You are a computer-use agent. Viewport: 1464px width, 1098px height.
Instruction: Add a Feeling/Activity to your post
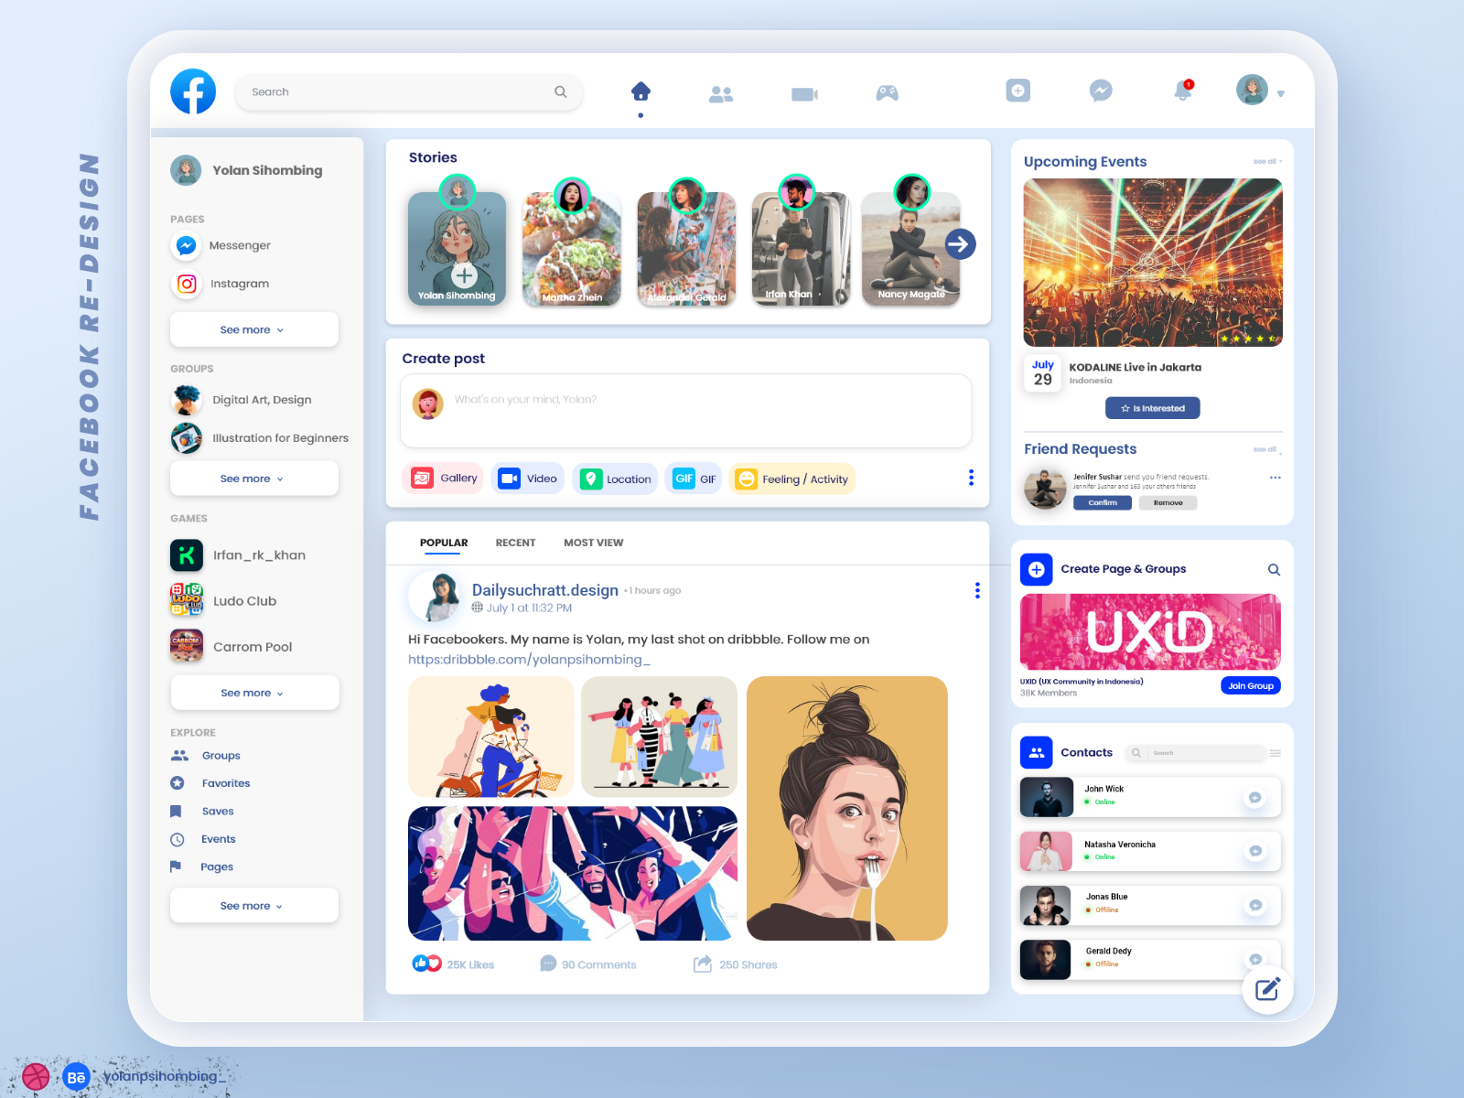791,478
